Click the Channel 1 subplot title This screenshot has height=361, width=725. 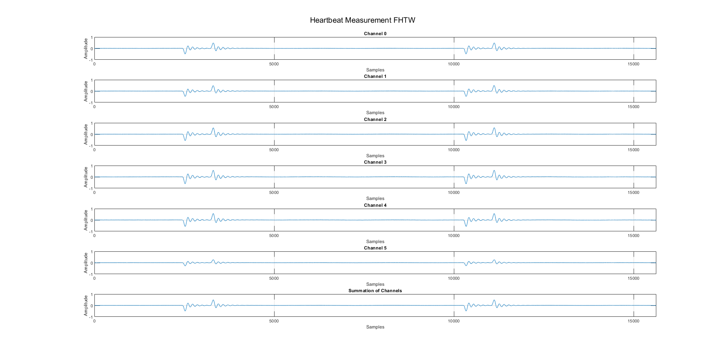pyautogui.click(x=375, y=76)
